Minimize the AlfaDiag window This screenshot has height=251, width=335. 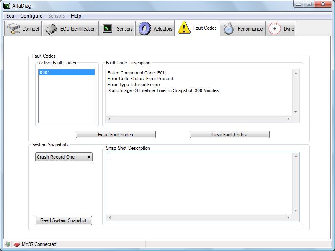[x=299, y=4]
